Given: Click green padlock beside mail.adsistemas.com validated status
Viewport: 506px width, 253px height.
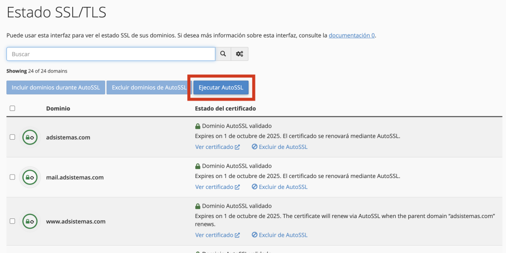Looking at the screenshot, I should point(198,166).
